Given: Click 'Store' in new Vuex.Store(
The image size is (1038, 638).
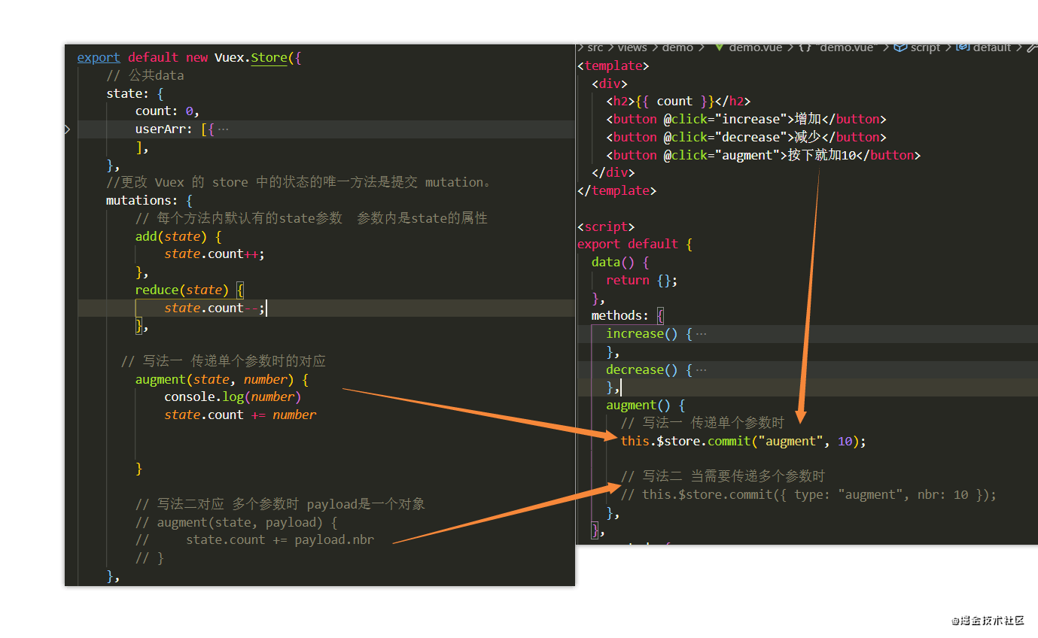Looking at the screenshot, I should [x=269, y=57].
